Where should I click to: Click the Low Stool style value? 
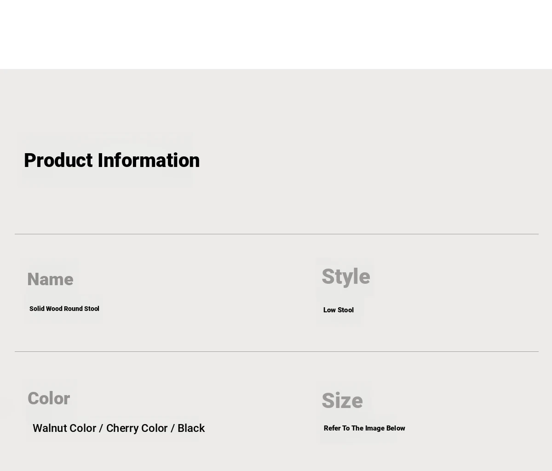pyautogui.click(x=339, y=310)
